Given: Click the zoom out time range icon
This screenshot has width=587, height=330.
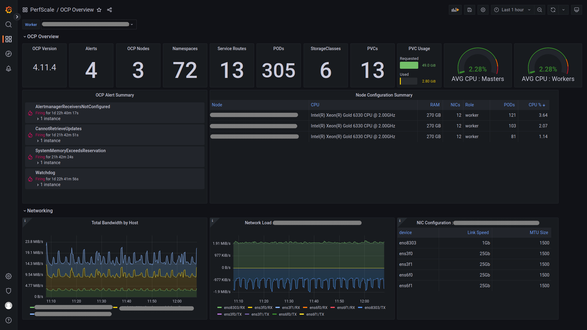Looking at the screenshot, I should 540,10.
